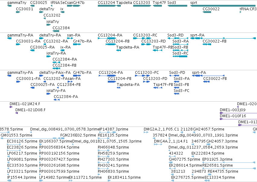Image resolution: width=257 pixels, height=182 pixels.
Task: Click the san-RA transcript label
Action: tap(74, 35)
